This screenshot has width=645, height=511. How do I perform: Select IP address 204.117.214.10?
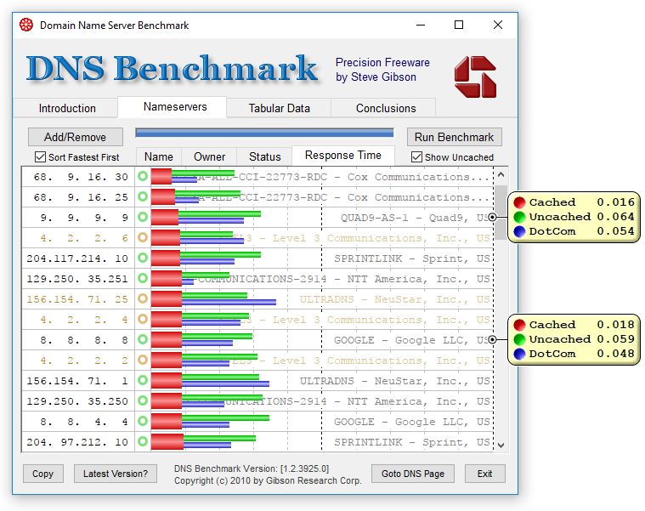click(x=77, y=258)
